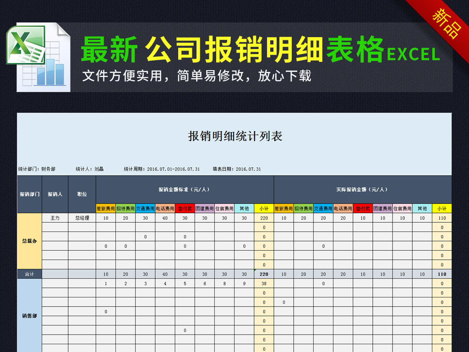Click the 实际报销金额（元/人） merged header
469x352 pixels.
pos(362,189)
